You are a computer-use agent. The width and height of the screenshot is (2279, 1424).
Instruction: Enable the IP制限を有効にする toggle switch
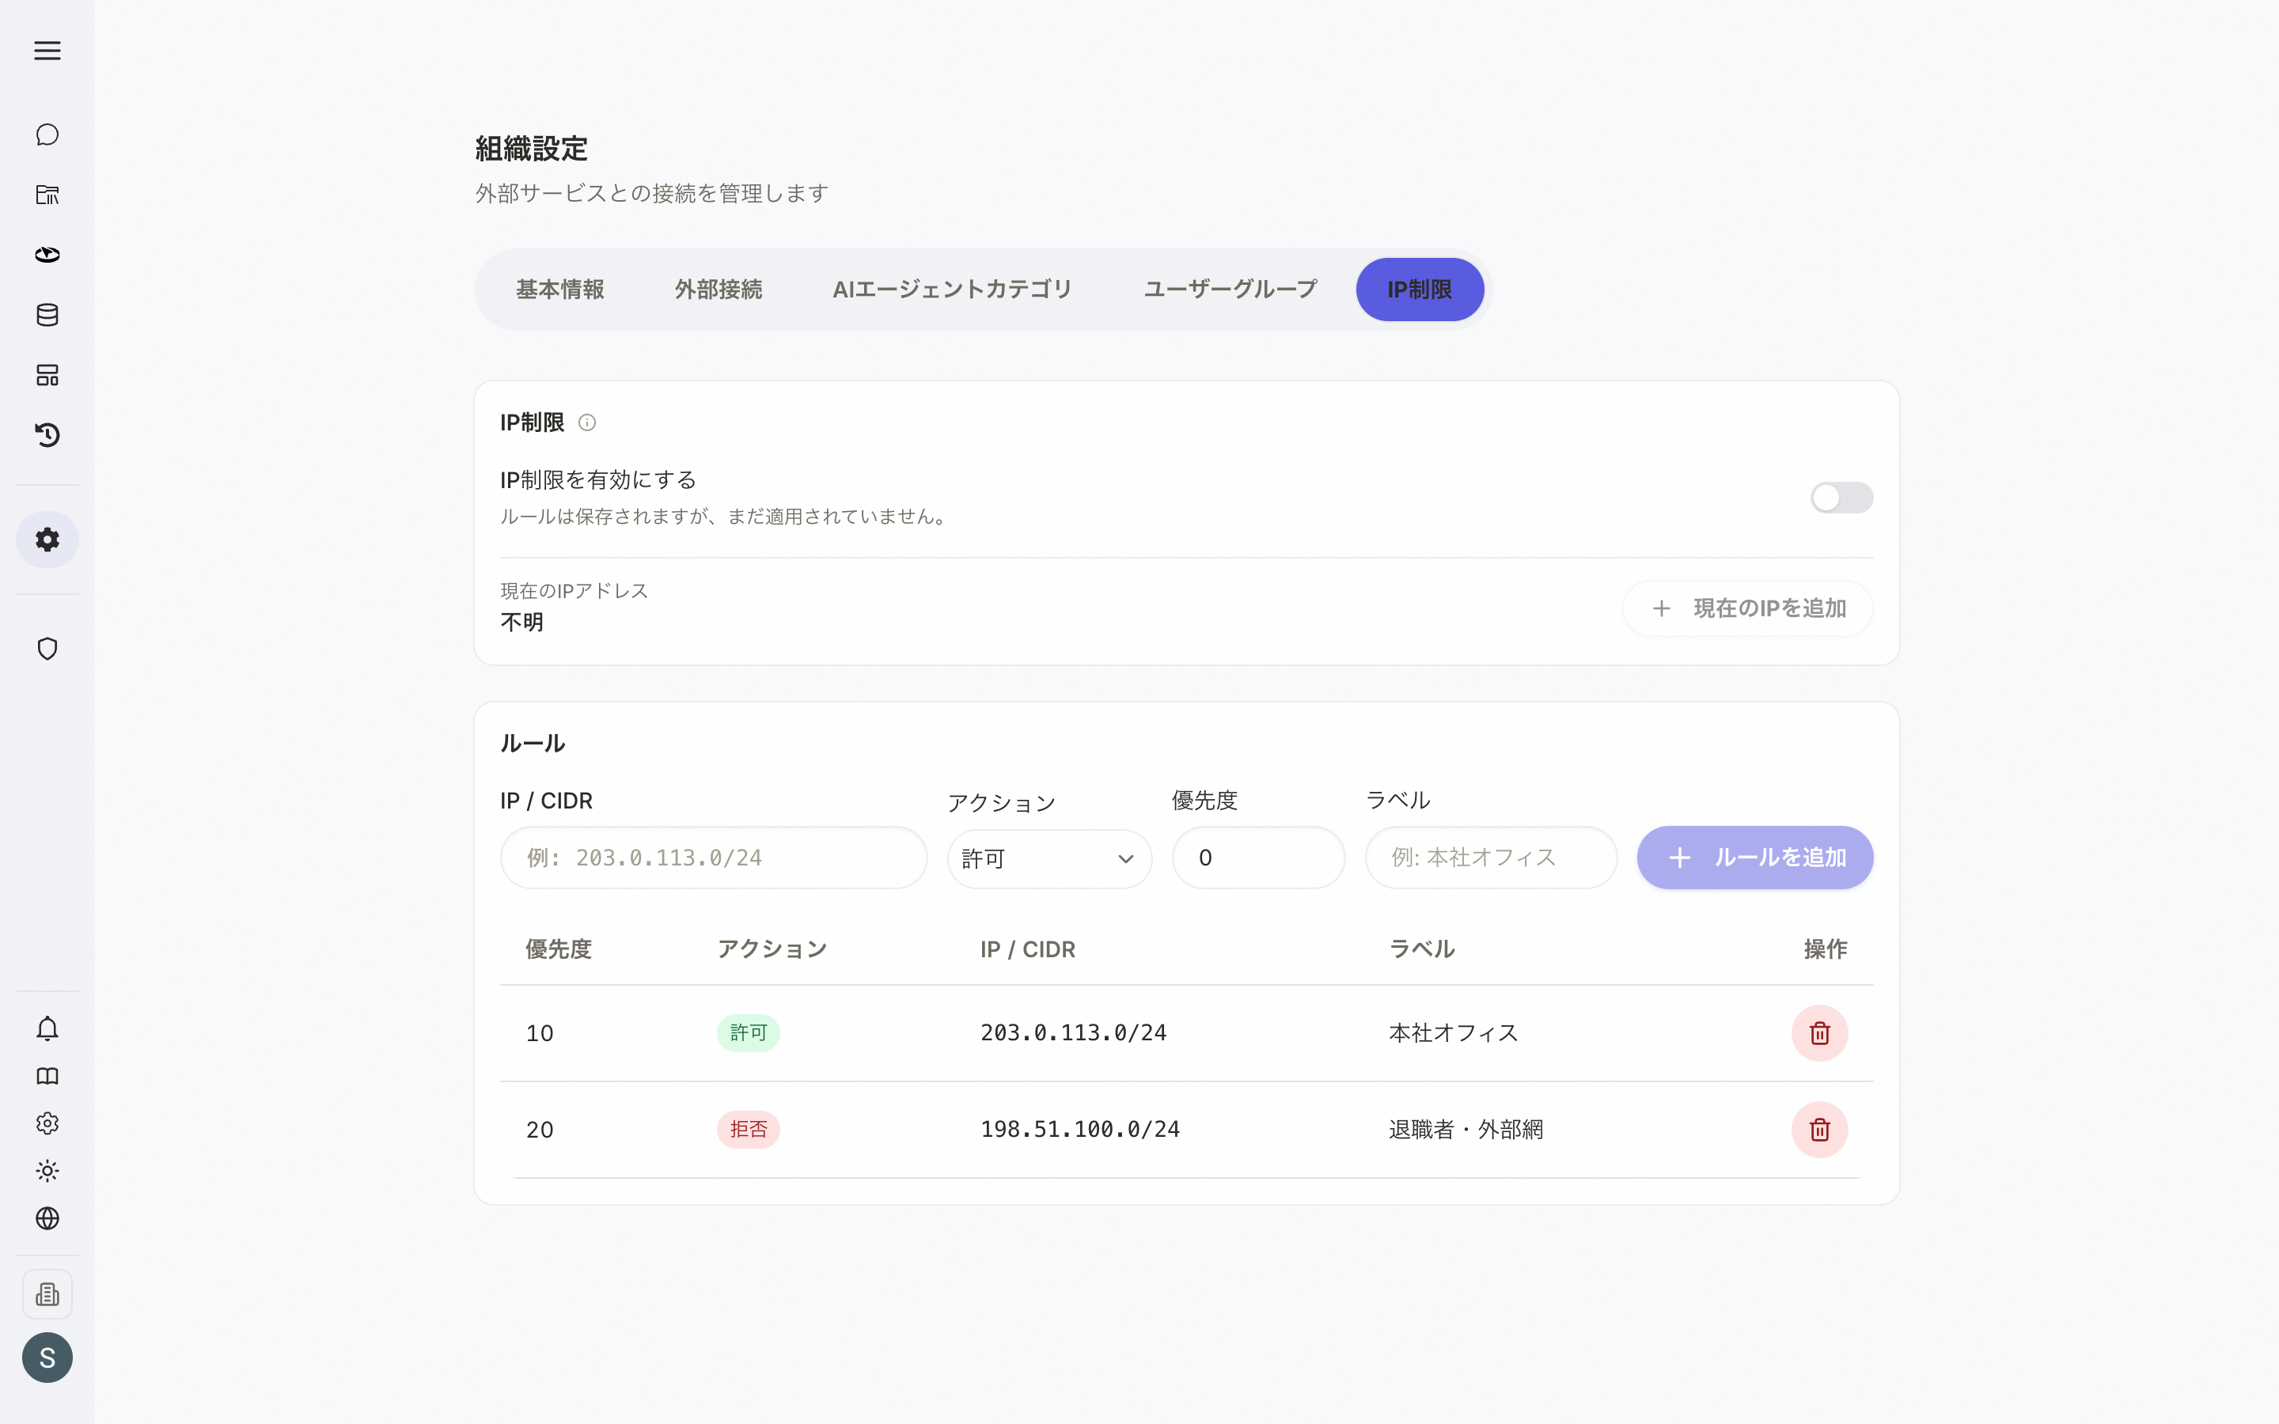pos(1841,498)
